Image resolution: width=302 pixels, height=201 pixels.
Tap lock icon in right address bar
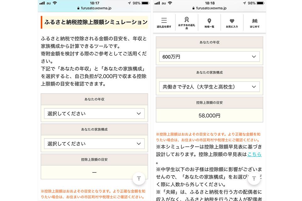point(193,8)
